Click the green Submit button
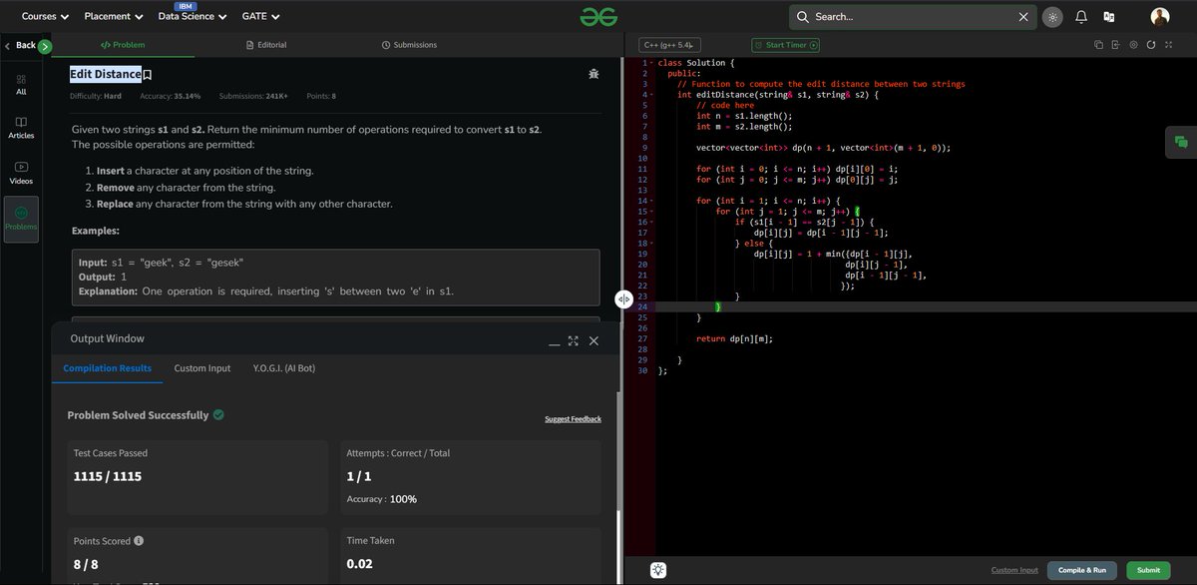 tap(1149, 570)
